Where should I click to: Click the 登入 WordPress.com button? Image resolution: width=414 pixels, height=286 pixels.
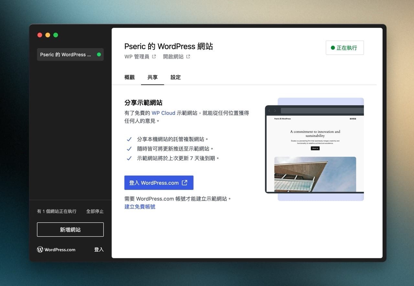(159, 183)
